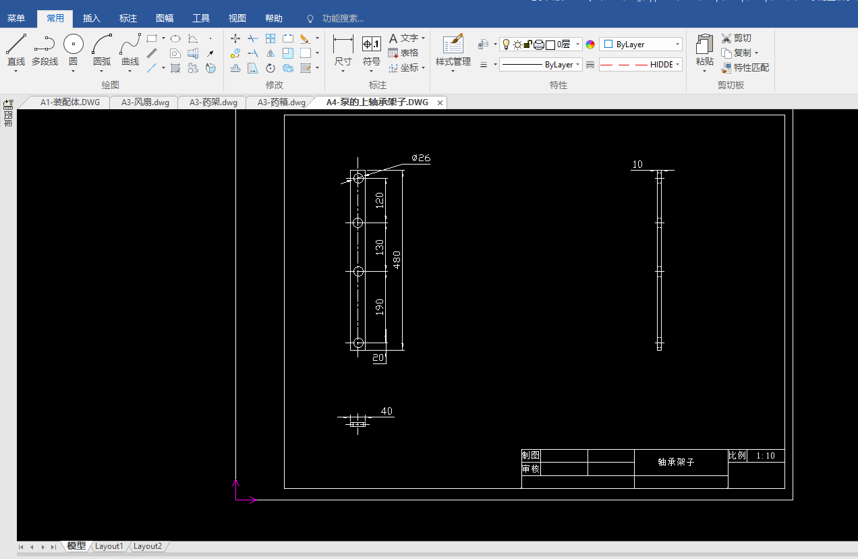Screen dimensions: 858x559
Task: Switch to the 视图 ribbon tab
Action: (x=237, y=19)
